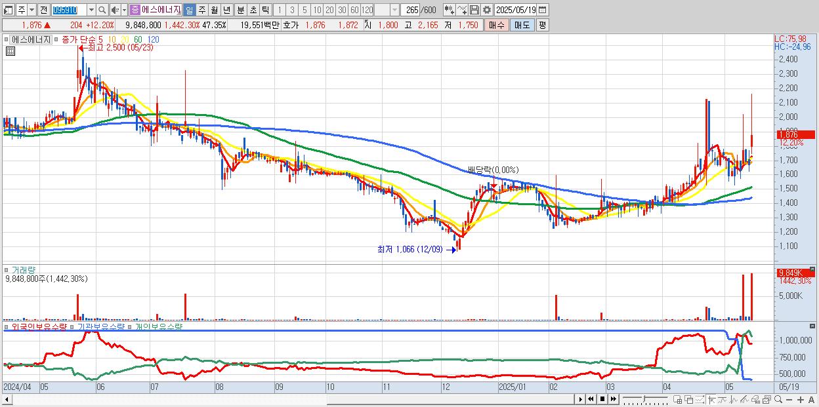Click the stock search magnifier icon
The width and height of the screenshot is (819, 407).
[102, 10]
